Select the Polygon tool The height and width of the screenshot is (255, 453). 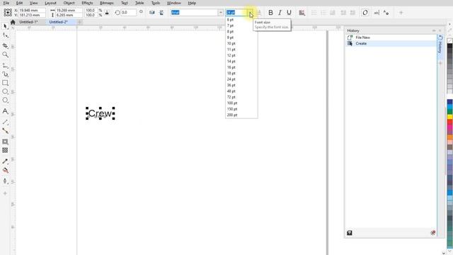point(5,100)
